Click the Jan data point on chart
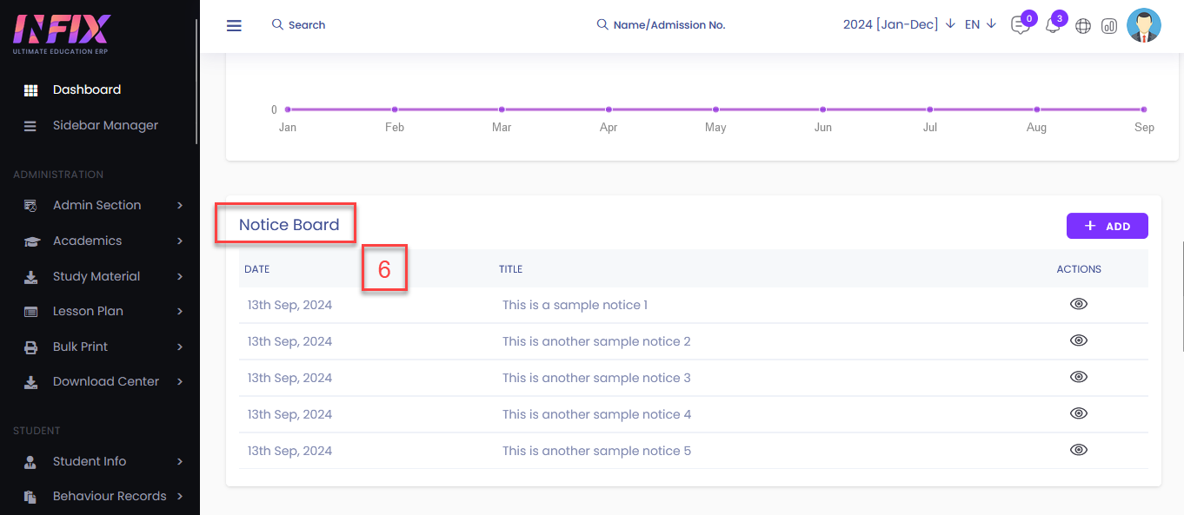Viewport: 1184px width, 515px height. click(x=288, y=109)
